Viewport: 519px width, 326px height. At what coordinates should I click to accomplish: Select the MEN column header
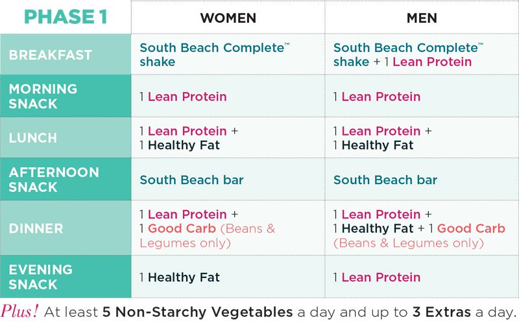422,17
